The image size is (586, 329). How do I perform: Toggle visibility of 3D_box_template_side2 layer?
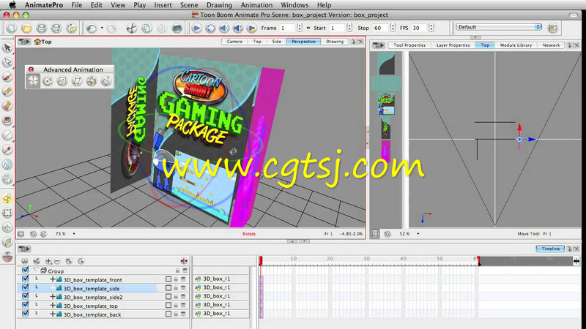25,296
